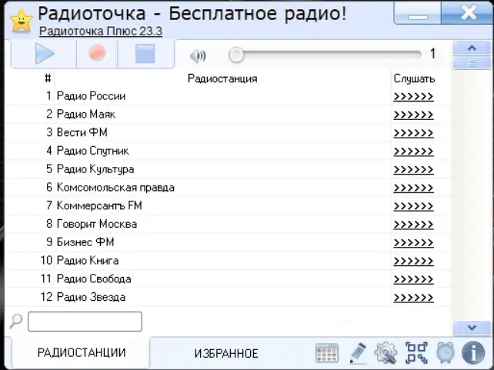Click the yellow star app logo

21,22
